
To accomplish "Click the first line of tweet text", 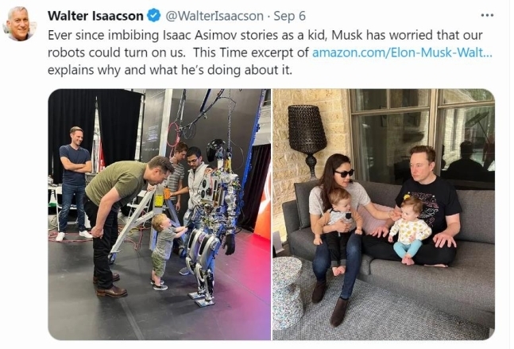I will tap(265, 35).
